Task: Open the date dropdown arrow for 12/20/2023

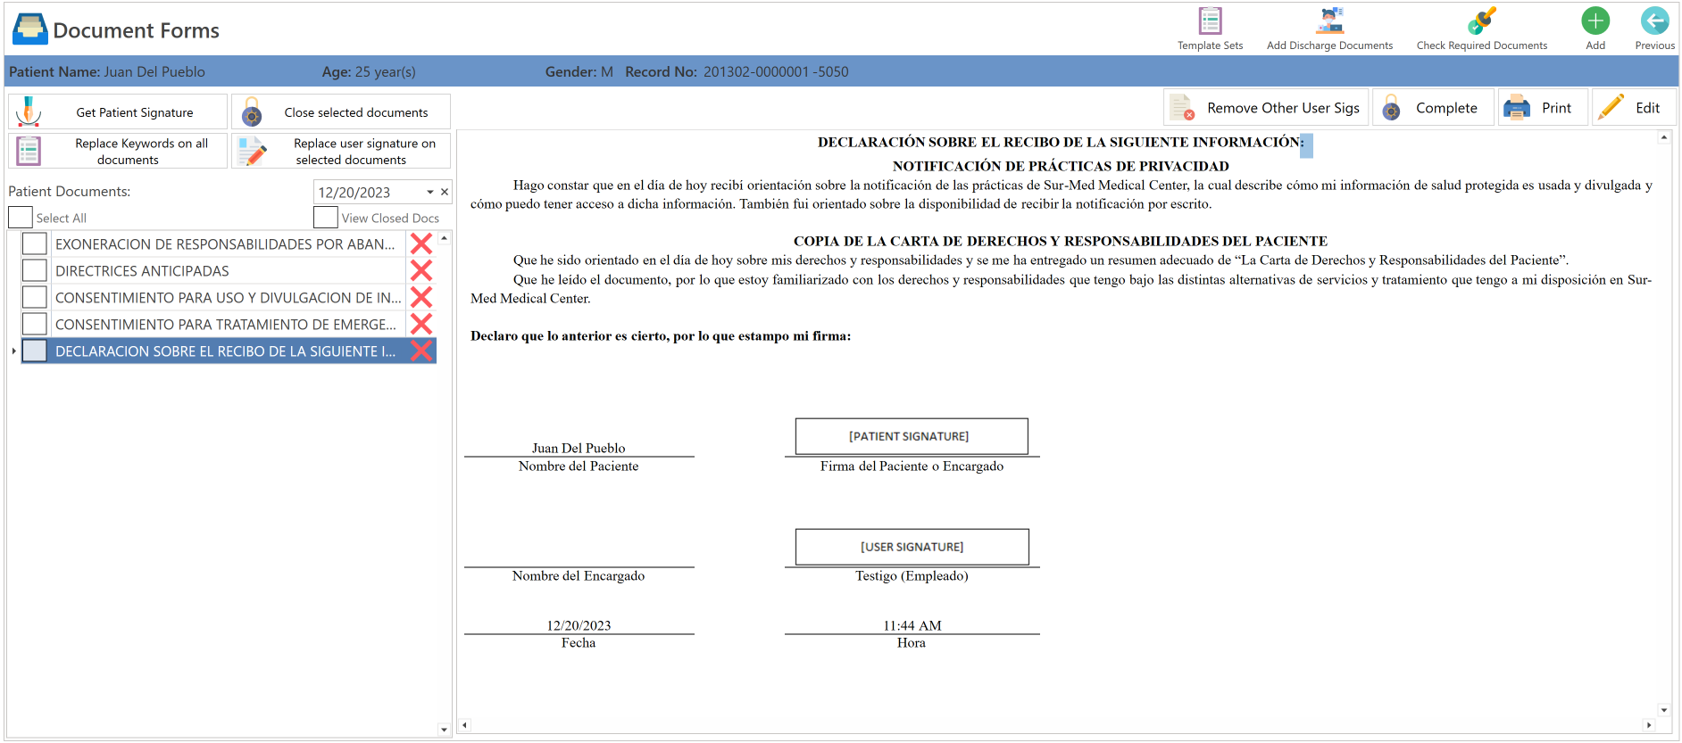Action: 429,192
